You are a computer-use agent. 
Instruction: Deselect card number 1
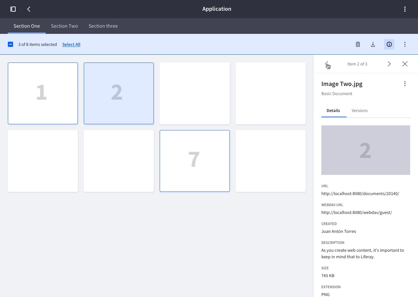43,93
